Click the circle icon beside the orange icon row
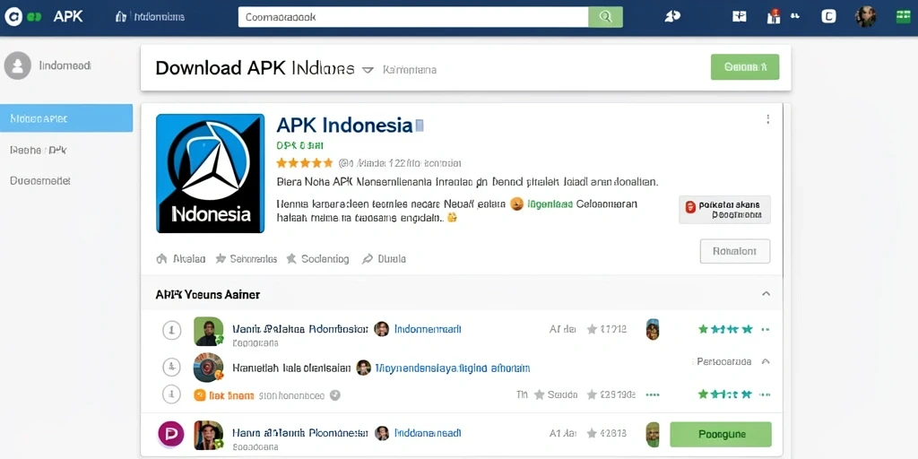This screenshot has width=918, height=459. click(x=171, y=394)
